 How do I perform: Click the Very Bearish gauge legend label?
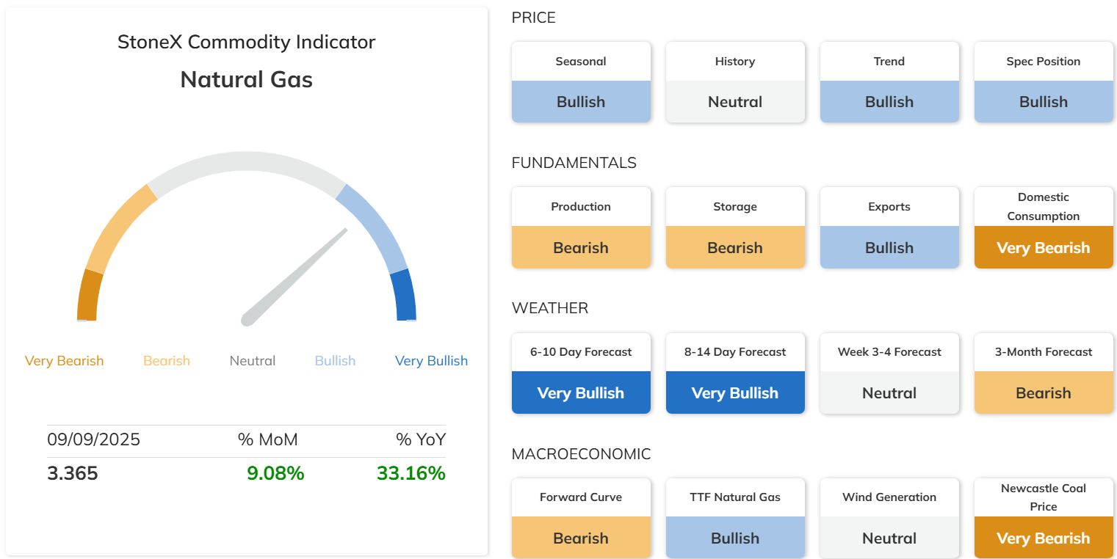tap(65, 361)
